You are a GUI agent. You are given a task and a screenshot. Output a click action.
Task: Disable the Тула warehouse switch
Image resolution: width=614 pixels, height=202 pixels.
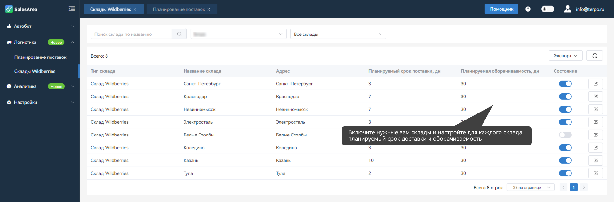[x=565, y=173]
